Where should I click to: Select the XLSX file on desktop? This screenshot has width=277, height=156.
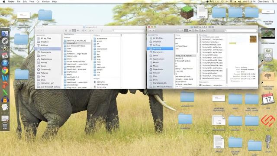219,120
